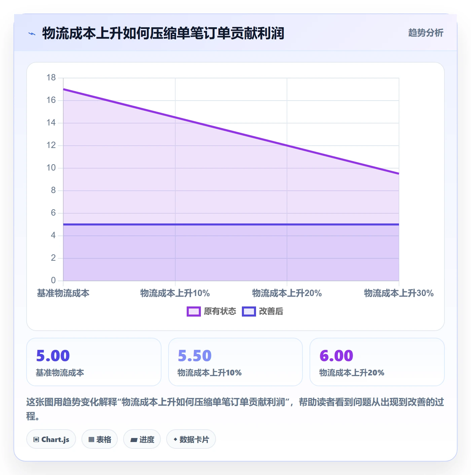
Task: Select the 5.50 物流成本上升10% data card
Action: (235, 362)
